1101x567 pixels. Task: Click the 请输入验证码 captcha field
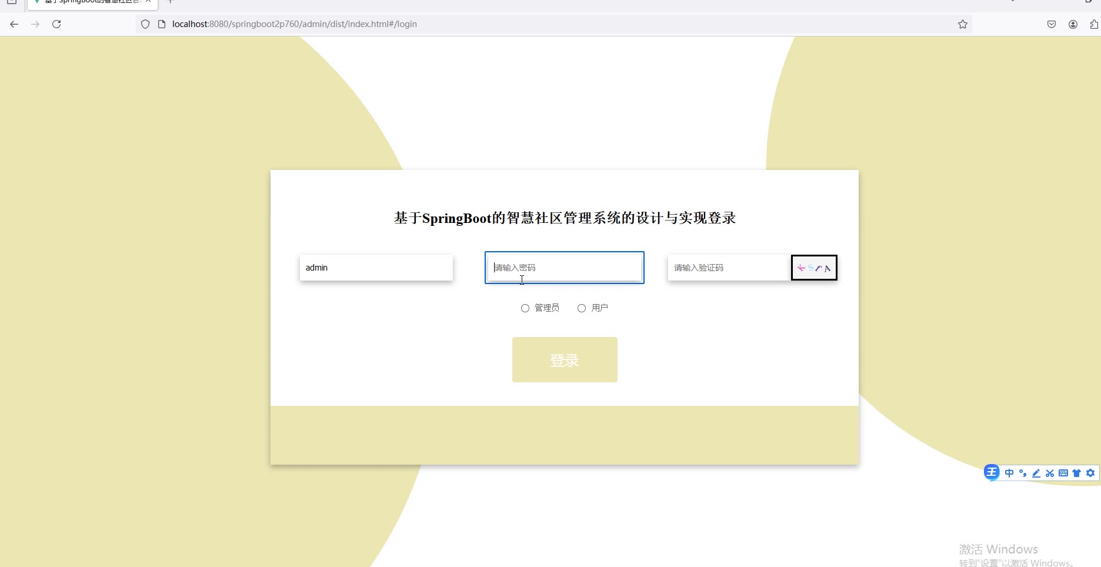click(x=729, y=268)
